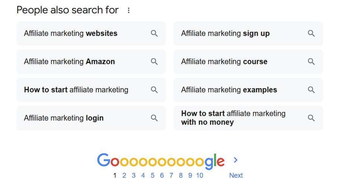Go to results page 2

tap(124, 175)
